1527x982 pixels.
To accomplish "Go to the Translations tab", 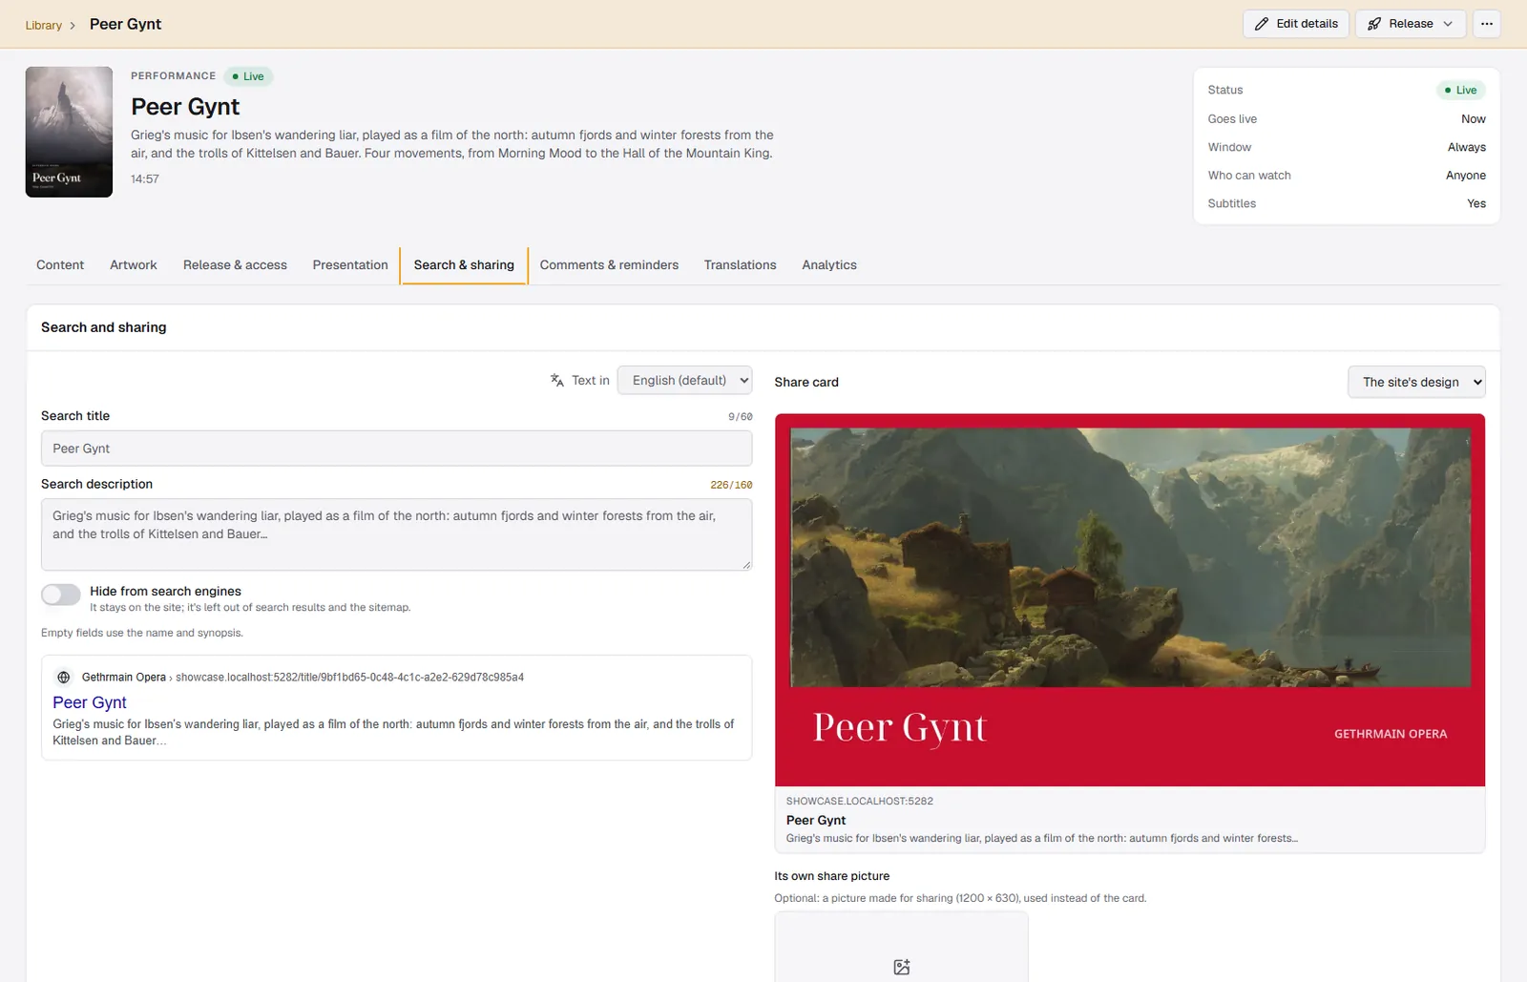I will coord(741,265).
